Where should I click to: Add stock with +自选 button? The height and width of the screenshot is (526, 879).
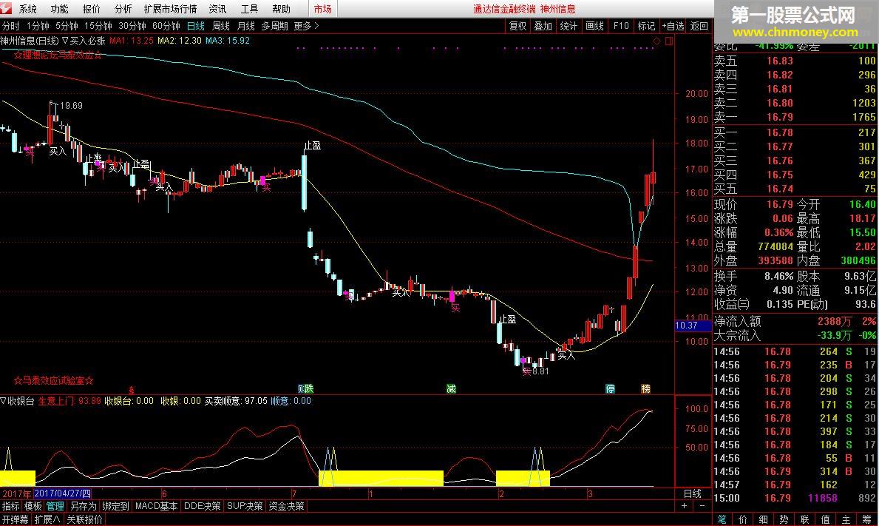(x=673, y=26)
